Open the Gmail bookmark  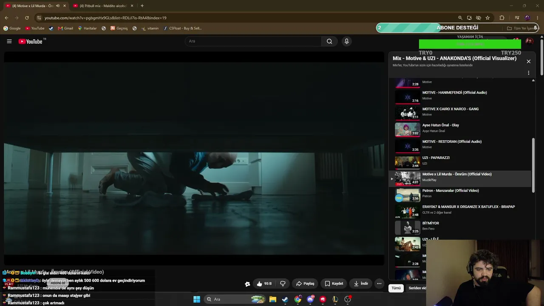[x=65, y=28]
